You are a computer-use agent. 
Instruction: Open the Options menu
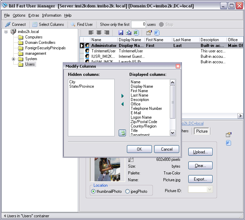(19, 15)
